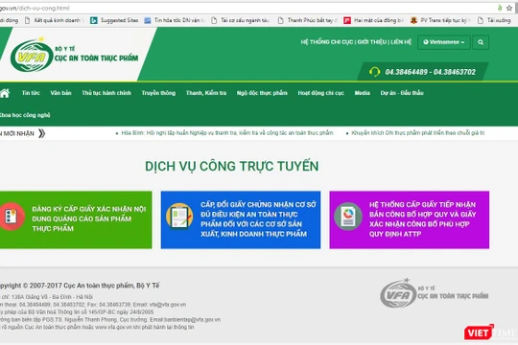This screenshot has height=345, width=518.
Task: Open 'Dự án - Đấu thầu' menu
Action: point(402,93)
